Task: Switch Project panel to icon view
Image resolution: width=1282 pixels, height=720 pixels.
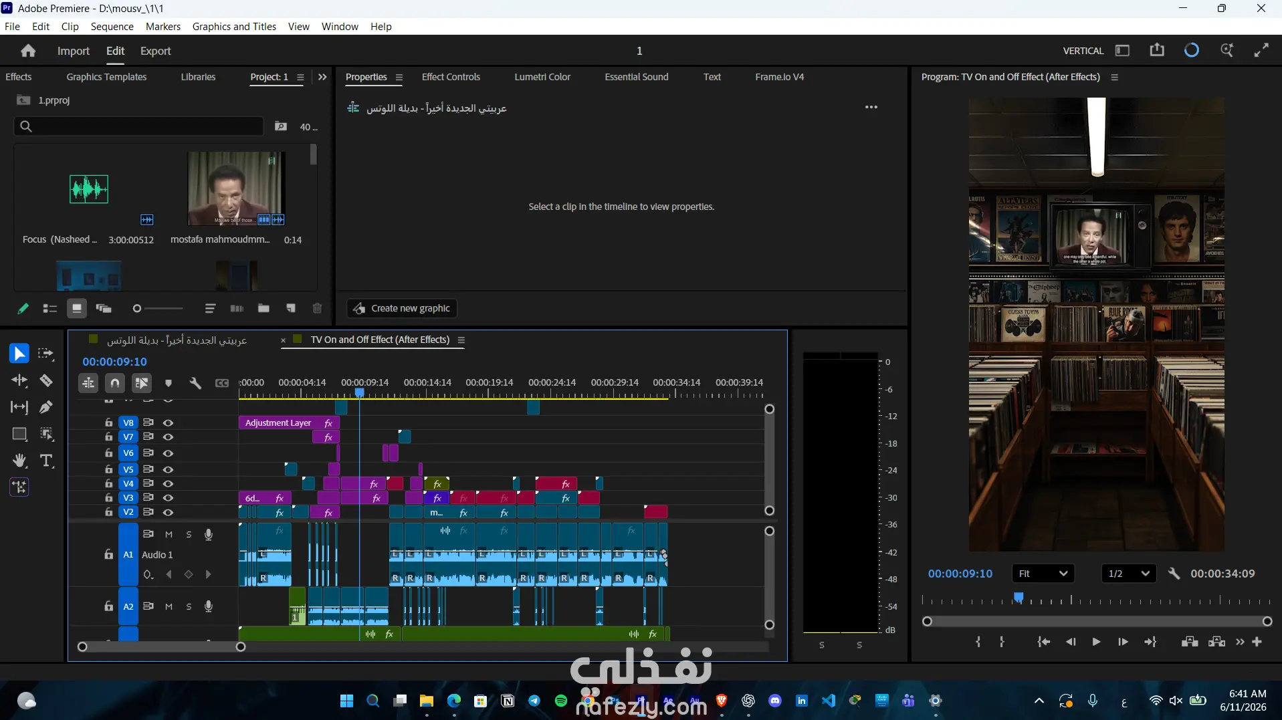Action: [x=76, y=308]
